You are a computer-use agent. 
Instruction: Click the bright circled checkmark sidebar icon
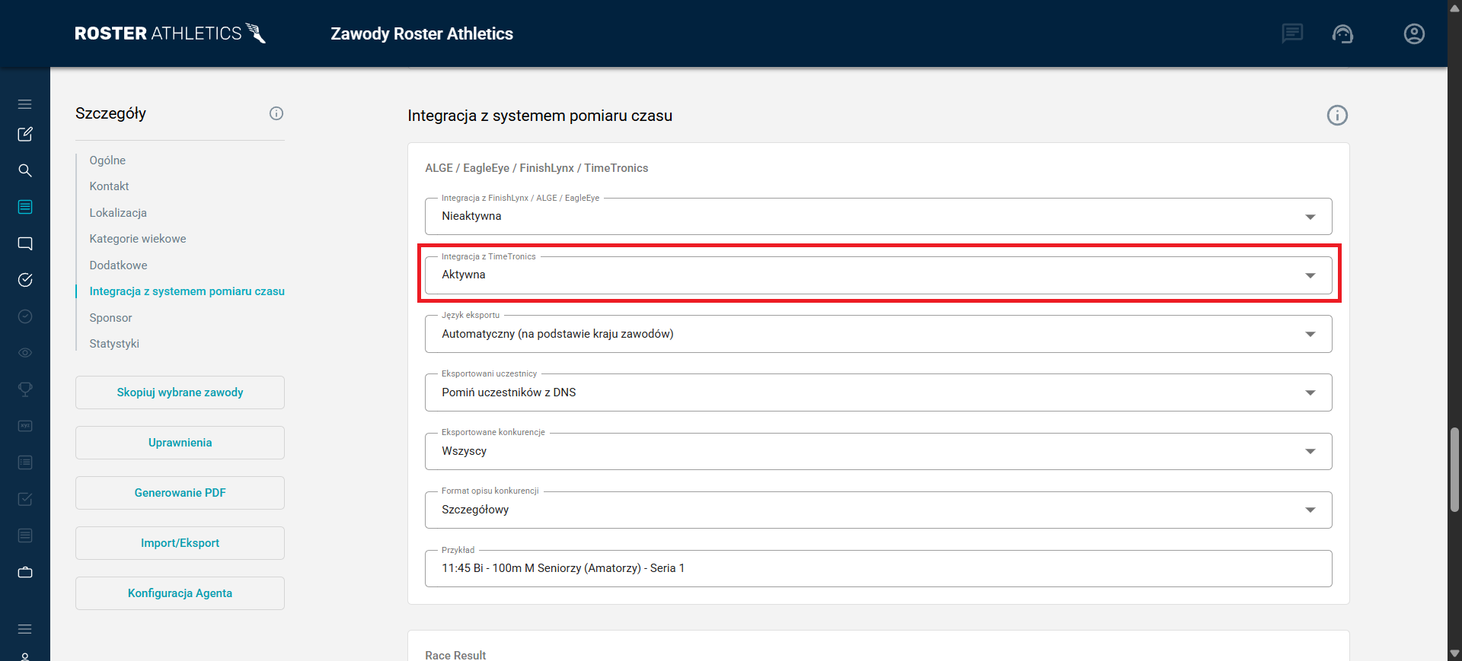[x=25, y=280]
